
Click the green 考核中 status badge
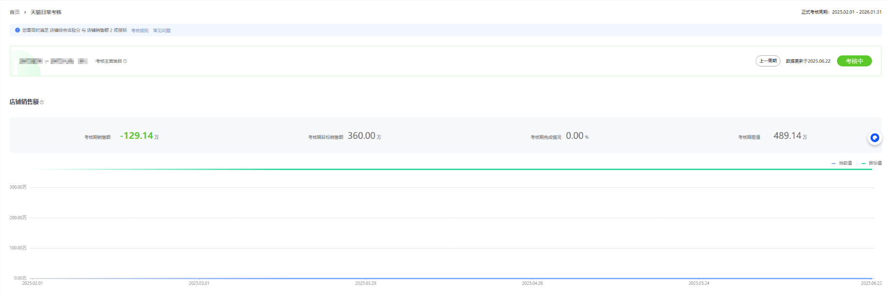point(854,61)
